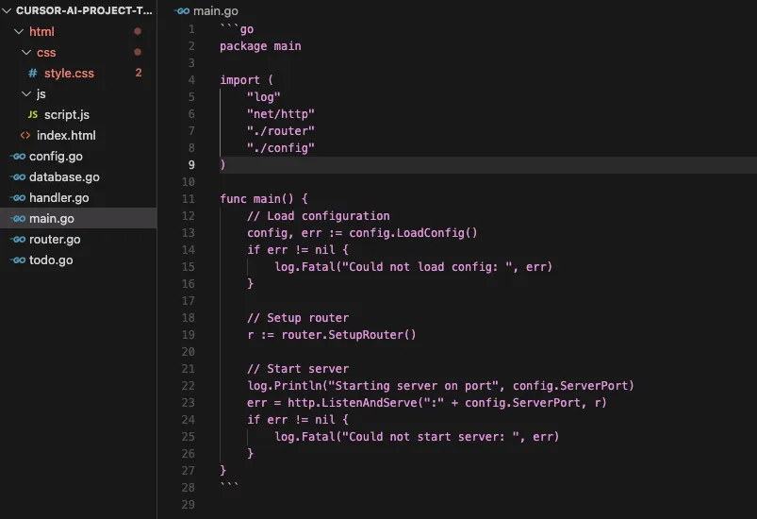Screen dimensions: 757x519
Task: Click the "./router" import string
Action: click(281, 131)
